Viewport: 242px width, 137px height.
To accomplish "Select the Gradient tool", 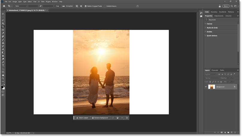I will click(x=3, y=52).
